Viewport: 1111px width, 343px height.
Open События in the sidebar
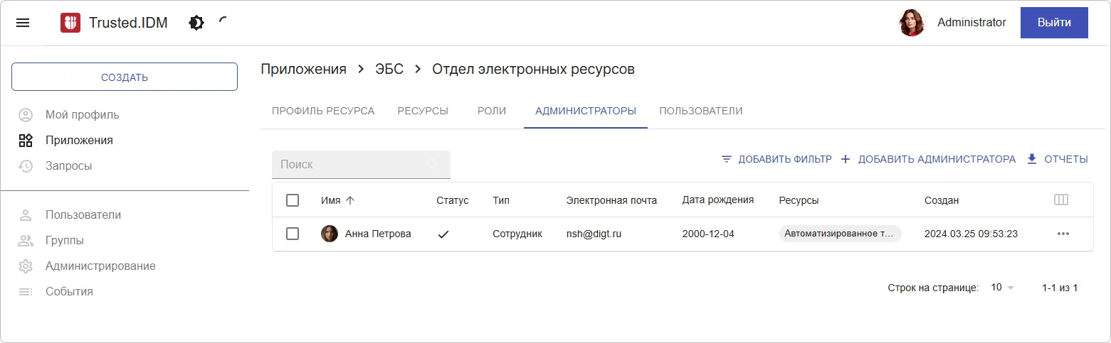(x=69, y=292)
